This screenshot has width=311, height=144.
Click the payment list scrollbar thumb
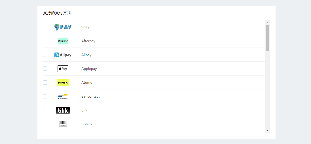click(267, 38)
